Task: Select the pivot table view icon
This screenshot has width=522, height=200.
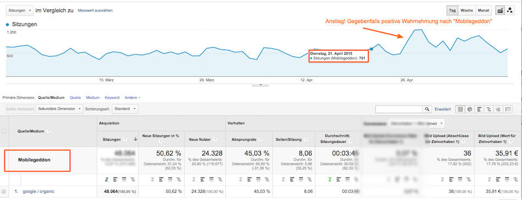Action: [x=508, y=109]
